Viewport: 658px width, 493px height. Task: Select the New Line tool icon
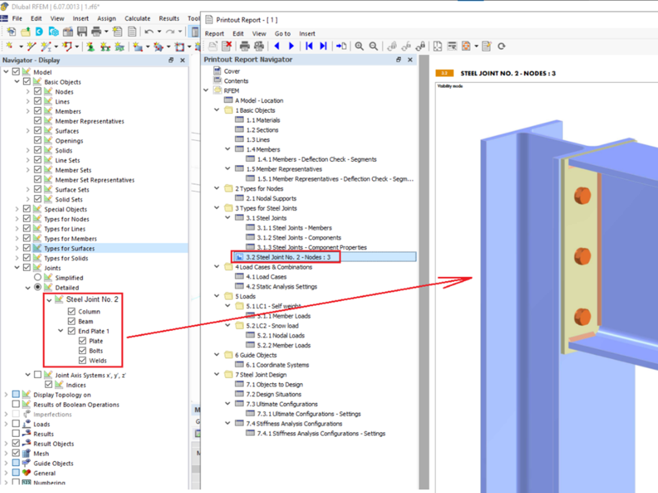point(32,46)
